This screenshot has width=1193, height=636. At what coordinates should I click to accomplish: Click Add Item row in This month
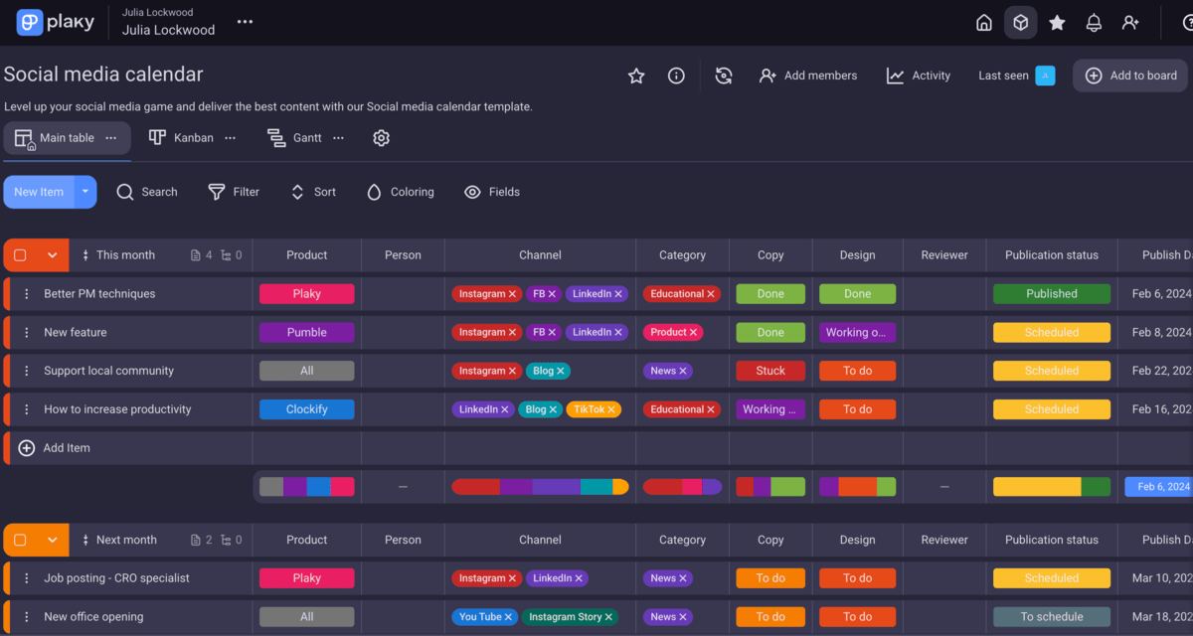point(66,448)
